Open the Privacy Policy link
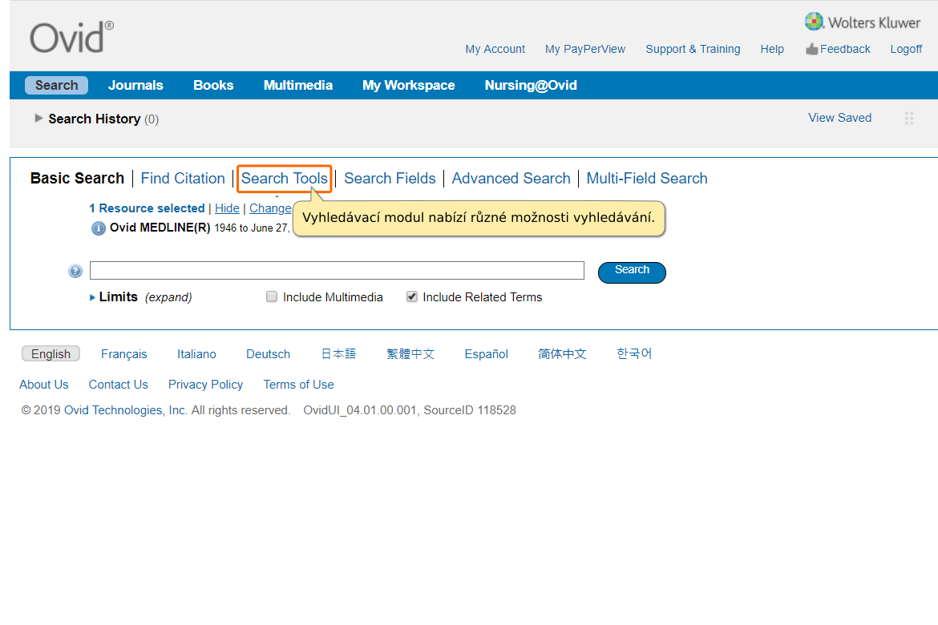 tap(205, 385)
